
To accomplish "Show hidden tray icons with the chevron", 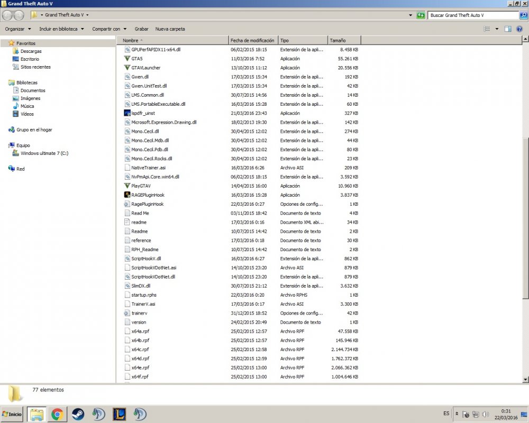I will [x=457, y=414].
